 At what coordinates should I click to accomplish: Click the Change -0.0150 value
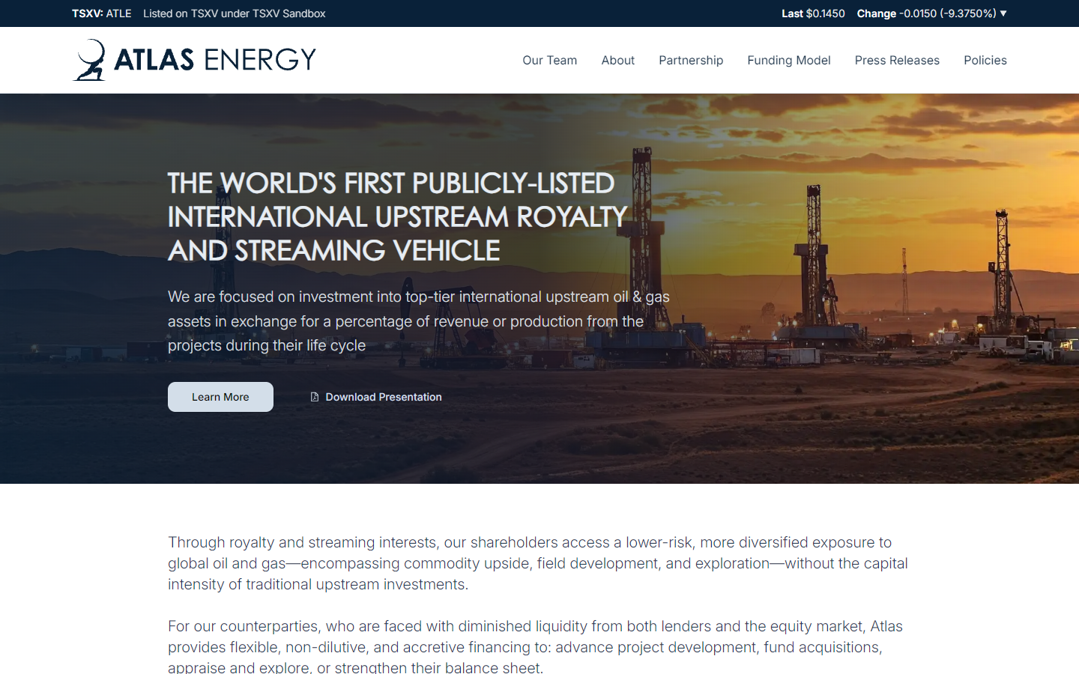click(x=926, y=13)
